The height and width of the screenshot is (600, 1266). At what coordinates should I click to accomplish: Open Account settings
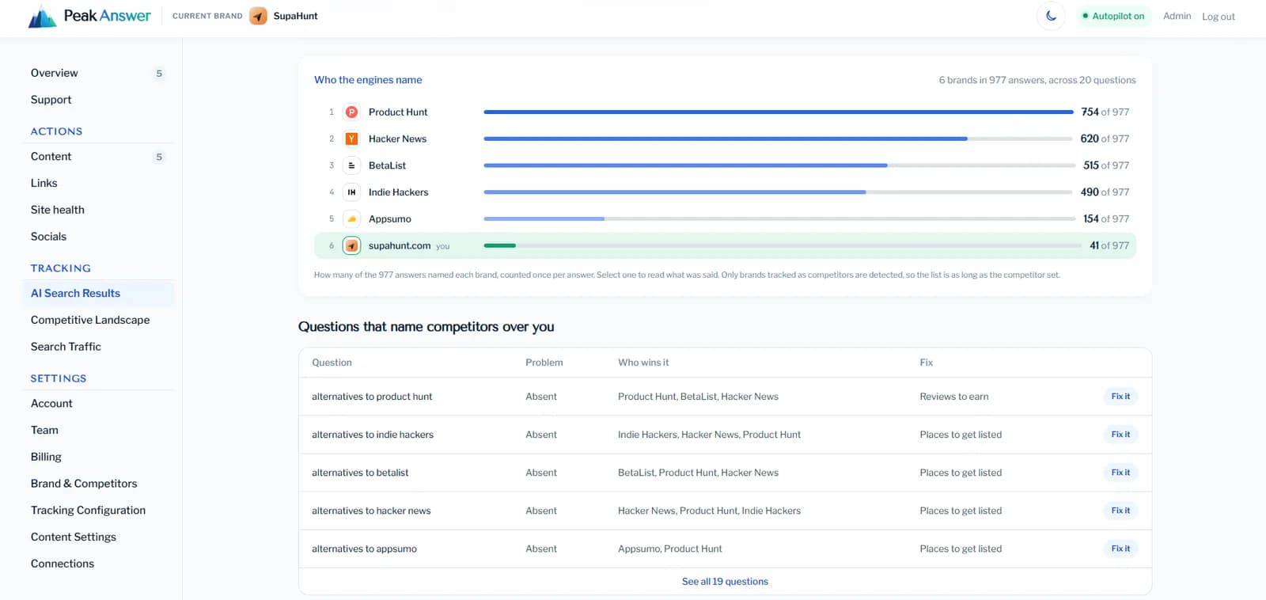click(x=52, y=404)
